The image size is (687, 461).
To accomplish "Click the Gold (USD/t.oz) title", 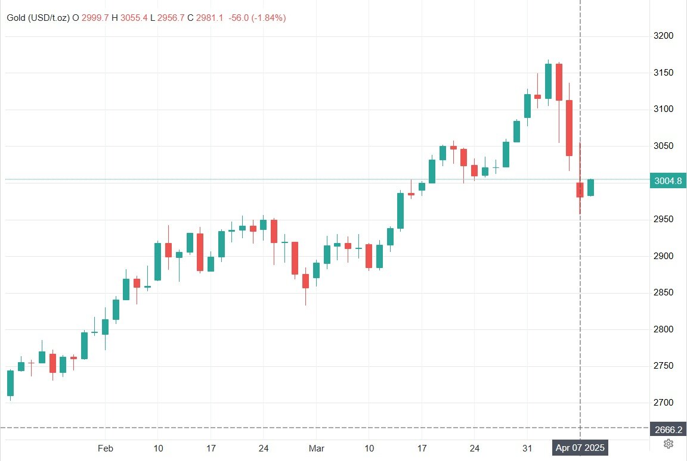I will (38, 18).
